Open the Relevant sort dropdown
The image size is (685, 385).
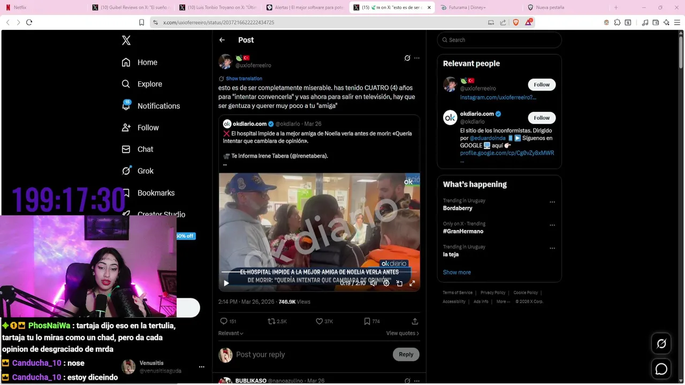click(231, 333)
